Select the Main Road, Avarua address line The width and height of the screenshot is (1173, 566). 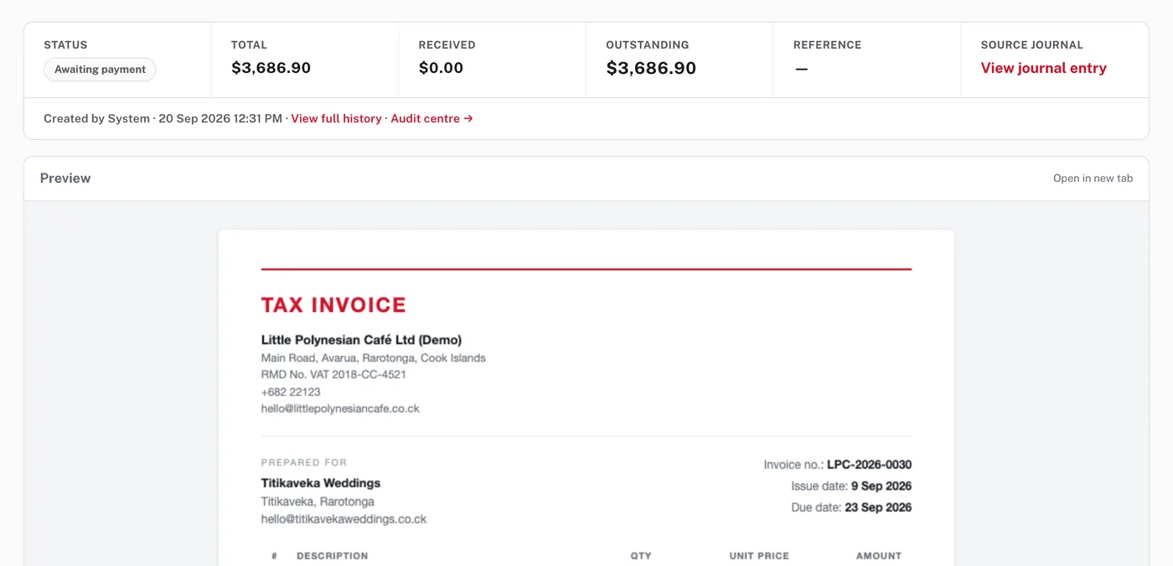[373, 357]
